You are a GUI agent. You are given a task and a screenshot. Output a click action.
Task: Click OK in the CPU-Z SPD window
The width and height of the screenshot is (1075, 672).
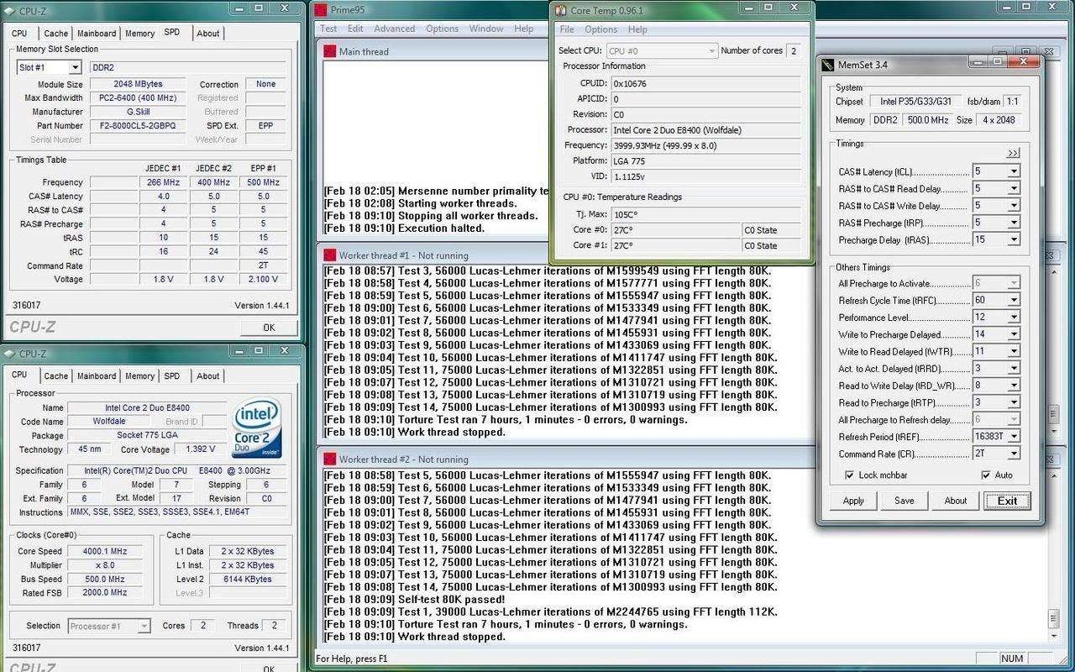tap(269, 328)
